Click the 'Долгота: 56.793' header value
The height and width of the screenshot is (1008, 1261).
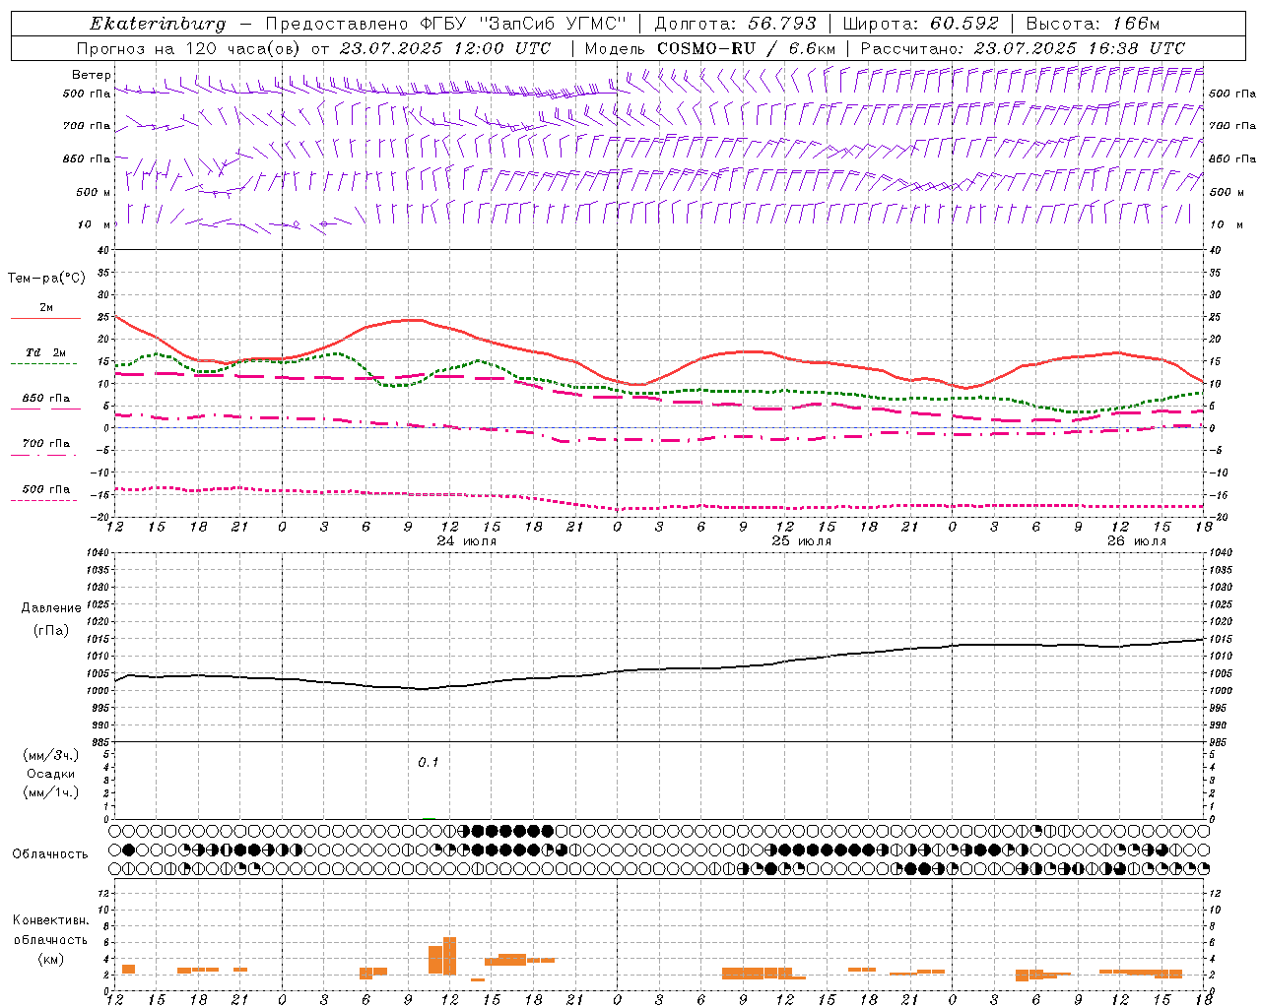[x=735, y=24]
